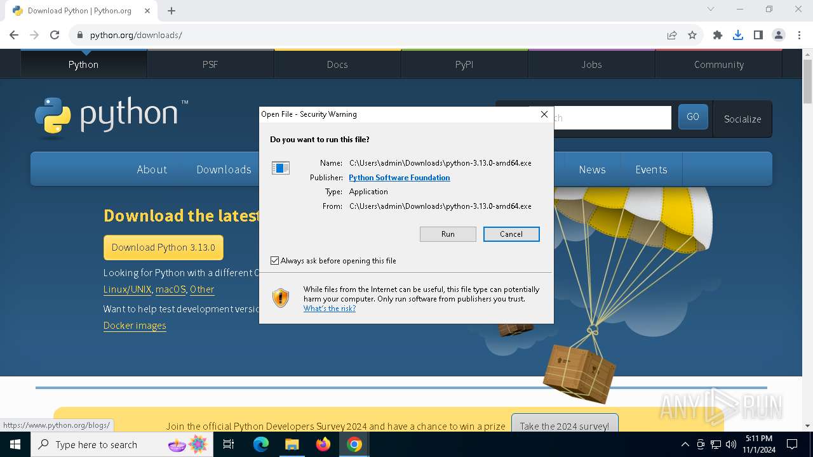Open the Chrome downloads tray icon

click(x=738, y=35)
